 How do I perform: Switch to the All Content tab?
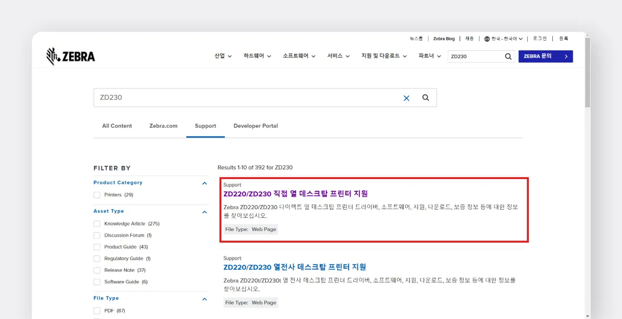point(117,126)
